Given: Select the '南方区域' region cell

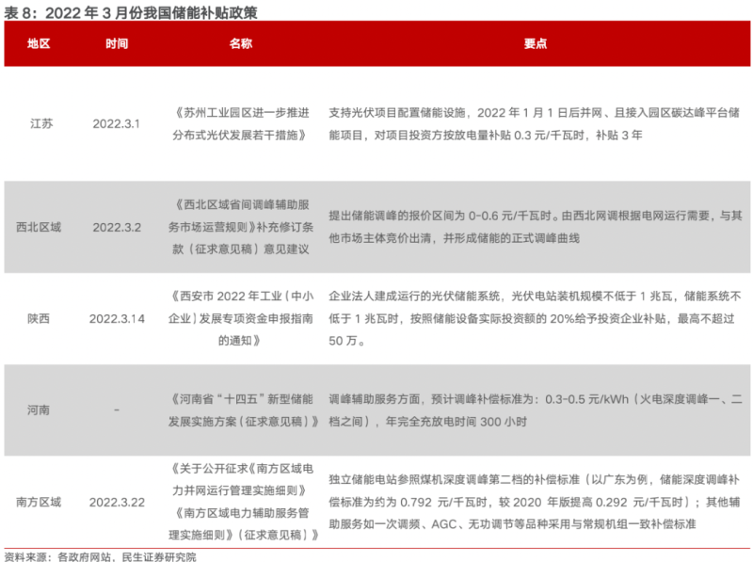Looking at the screenshot, I should [40, 502].
